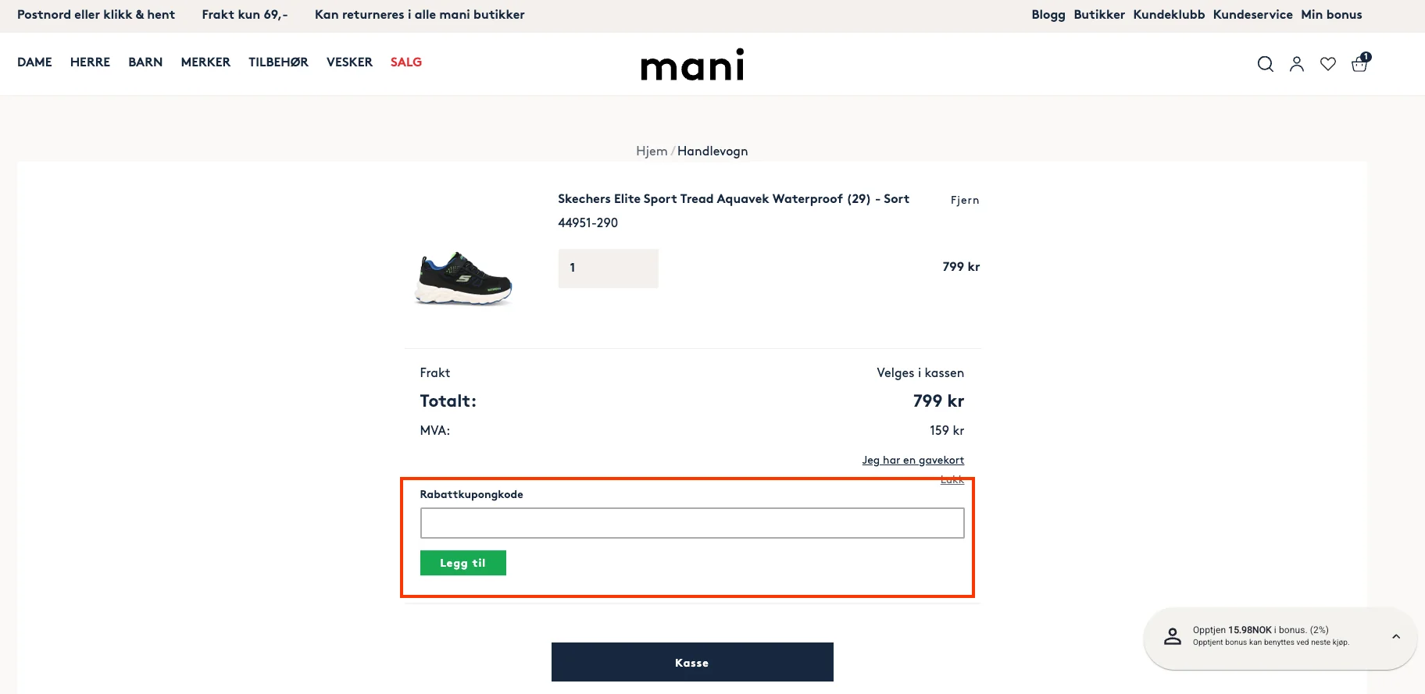The height and width of the screenshot is (694, 1425).
Task: Open the user account icon
Action: tap(1297, 64)
